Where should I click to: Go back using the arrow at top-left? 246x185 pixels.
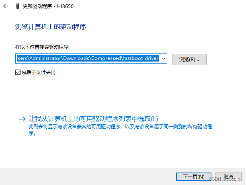click(x=6, y=6)
